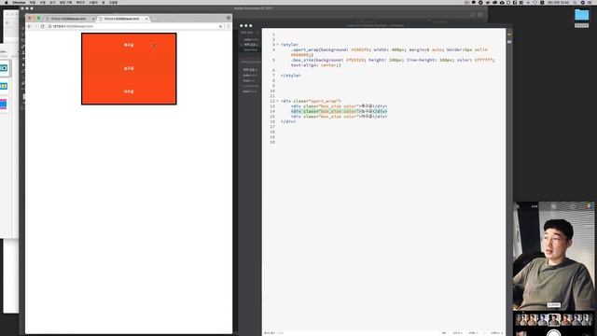Collapse the sport_wrap div on line 12

(277, 101)
